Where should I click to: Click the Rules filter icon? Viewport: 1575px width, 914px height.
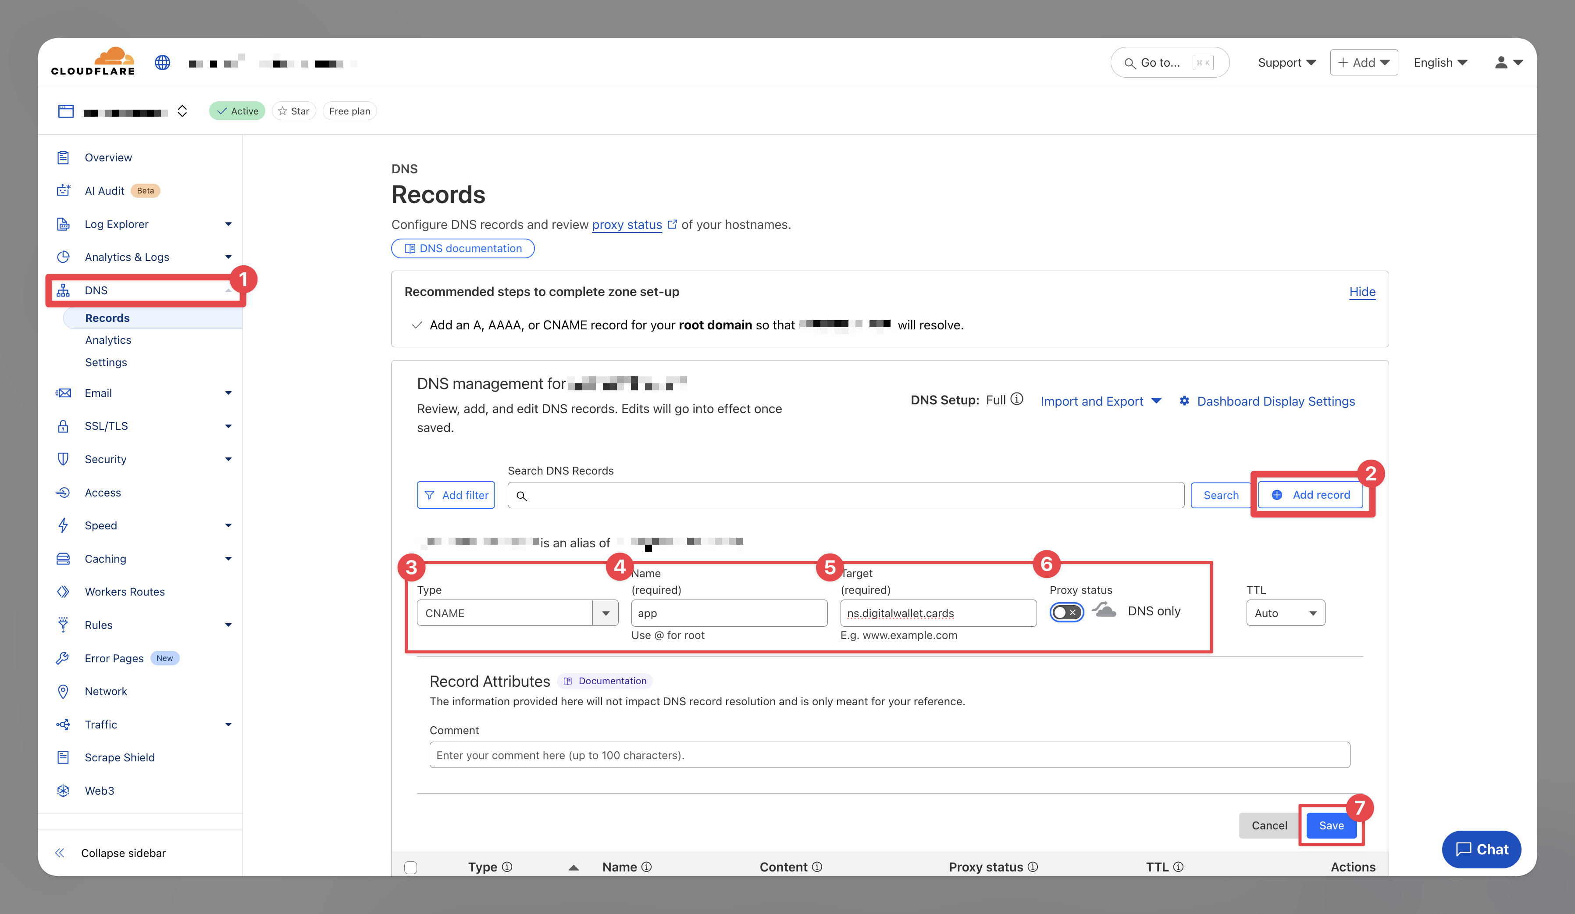(x=63, y=625)
